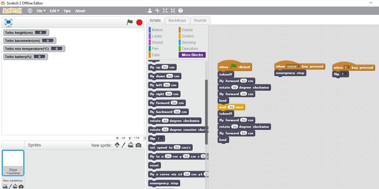Viewport: 379px width, 189px height.
Task: Click the 50 value in the 'set speed to' block
Action: coord(177,148)
